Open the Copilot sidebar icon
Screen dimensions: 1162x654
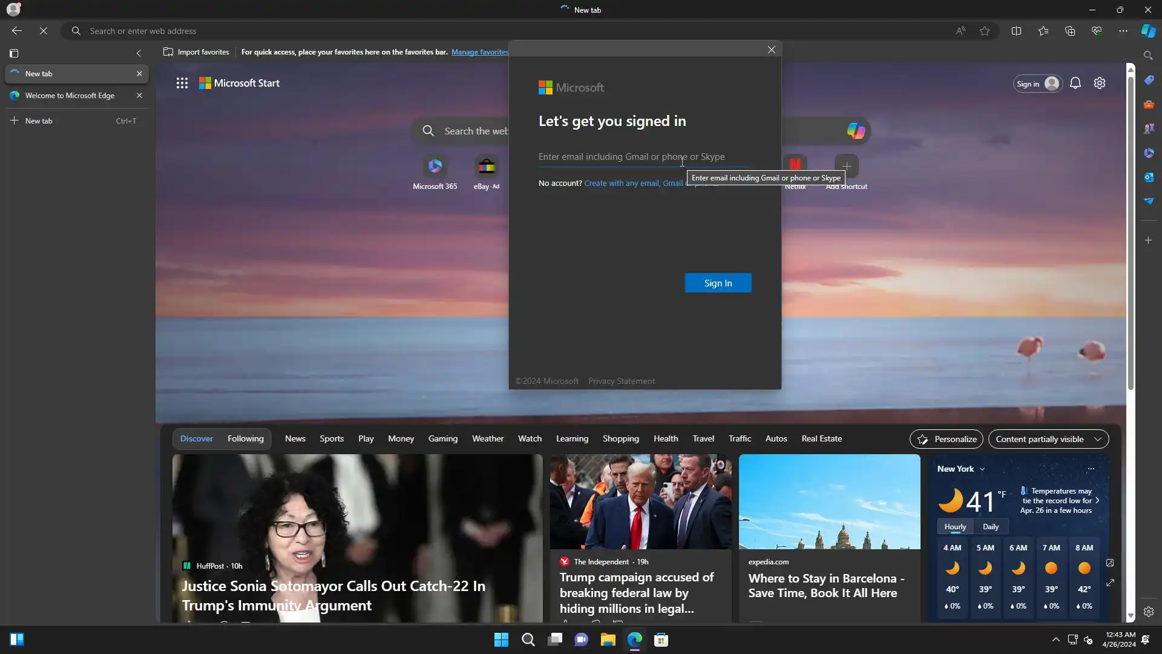pos(1148,31)
